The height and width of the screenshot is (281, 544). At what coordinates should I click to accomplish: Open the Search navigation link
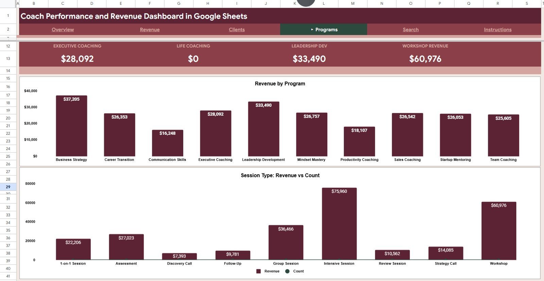coord(411,30)
